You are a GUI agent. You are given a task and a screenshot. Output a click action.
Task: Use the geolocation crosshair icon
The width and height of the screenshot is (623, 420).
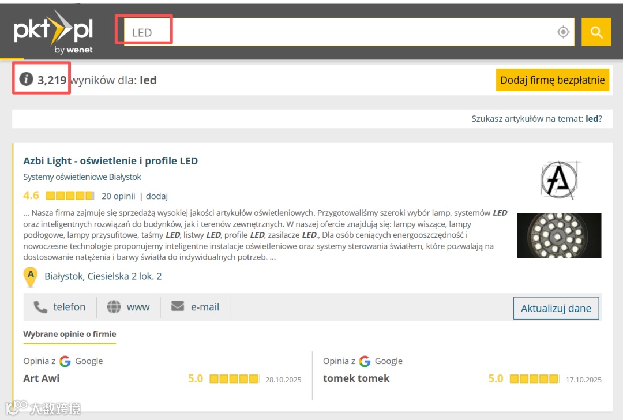[x=563, y=32]
